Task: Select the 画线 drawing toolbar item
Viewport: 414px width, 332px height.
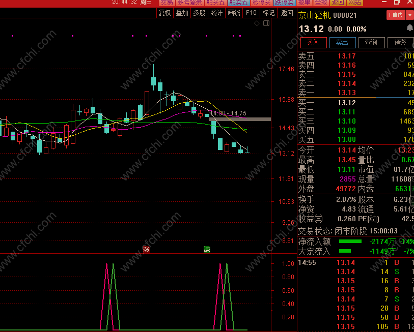Action: (234, 13)
